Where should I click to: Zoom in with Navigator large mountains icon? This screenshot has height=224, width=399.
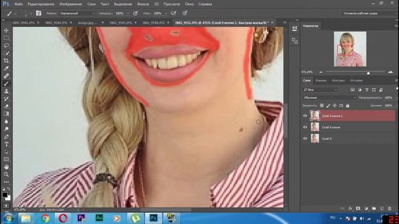[391, 72]
